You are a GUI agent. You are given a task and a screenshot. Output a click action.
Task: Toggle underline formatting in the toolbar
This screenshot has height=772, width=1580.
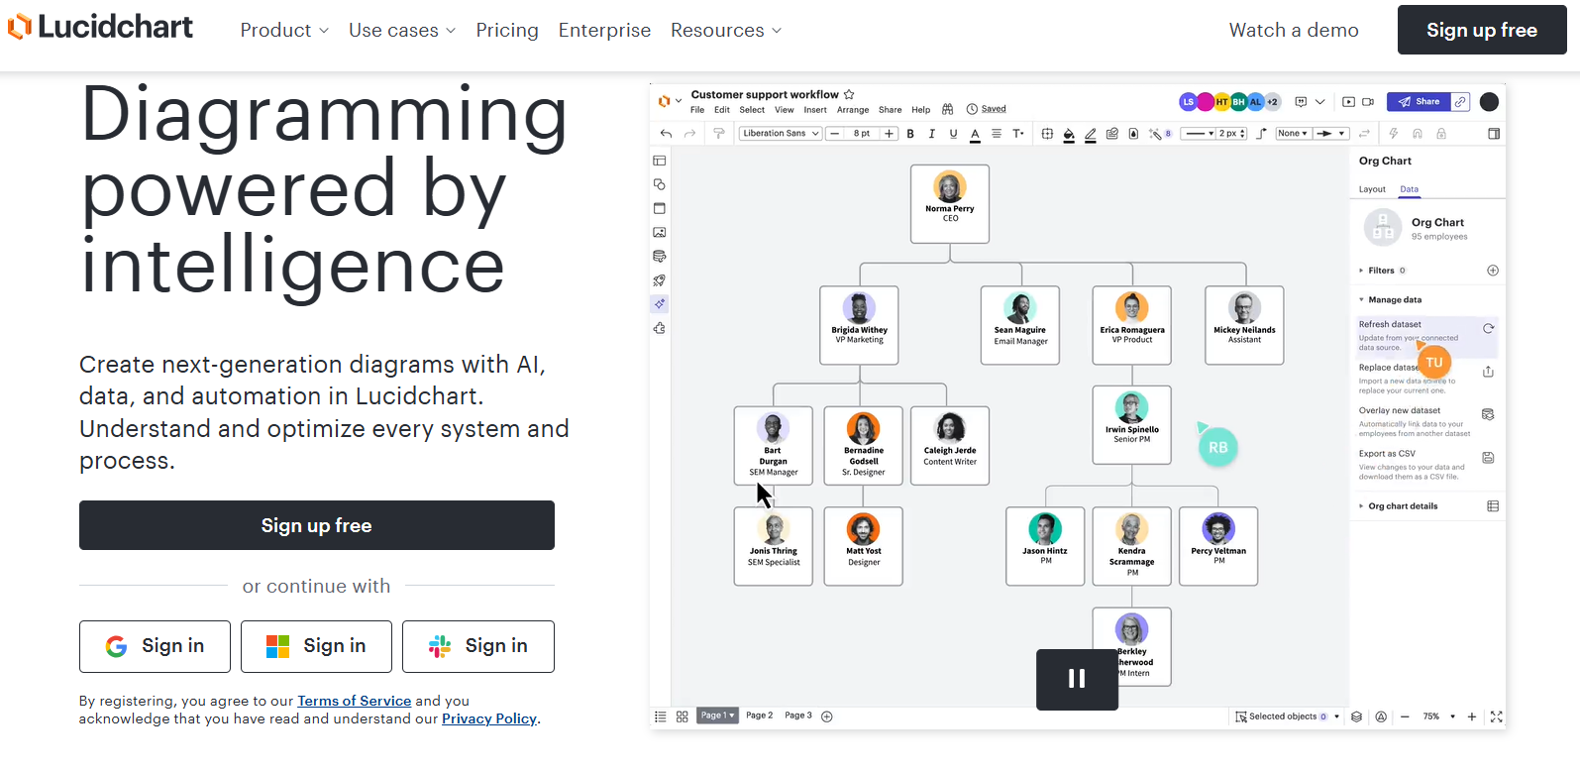click(953, 134)
